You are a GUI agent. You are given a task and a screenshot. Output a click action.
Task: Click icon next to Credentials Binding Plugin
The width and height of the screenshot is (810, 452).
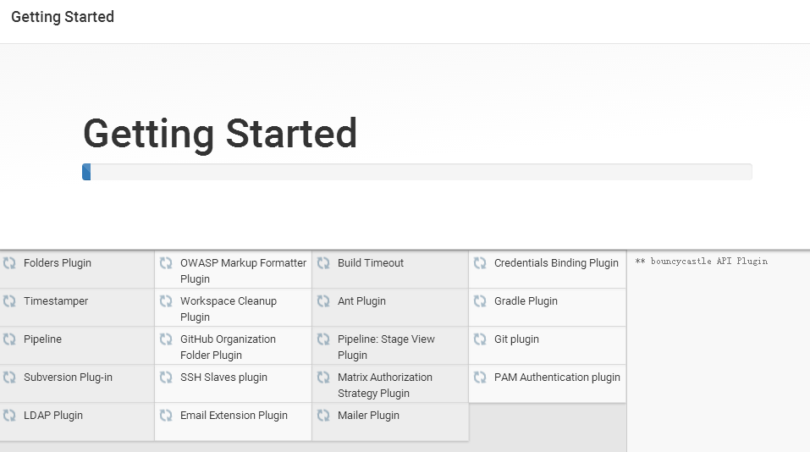(x=480, y=263)
